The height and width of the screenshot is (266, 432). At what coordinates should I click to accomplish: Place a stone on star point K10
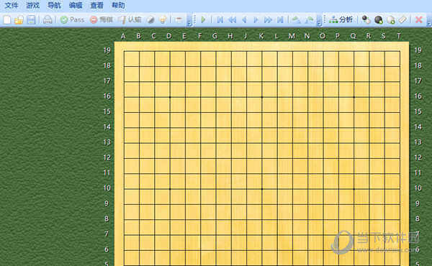tap(262, 189)
